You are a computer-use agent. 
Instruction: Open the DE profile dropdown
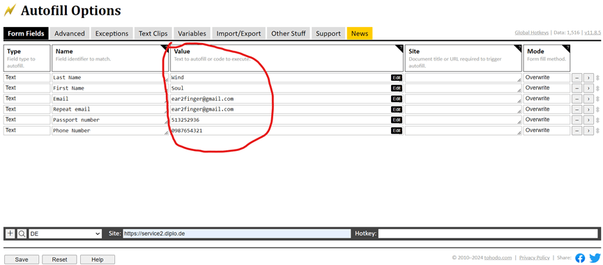pos(66,234)
